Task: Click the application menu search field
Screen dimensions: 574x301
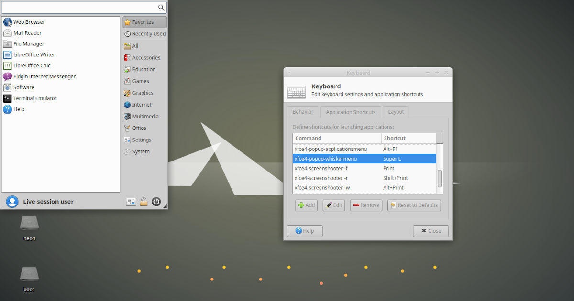Action: tap(81, 8)
